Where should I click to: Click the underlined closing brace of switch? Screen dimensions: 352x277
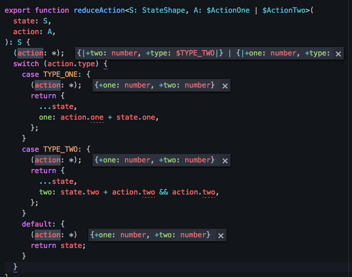pos(15,267)
